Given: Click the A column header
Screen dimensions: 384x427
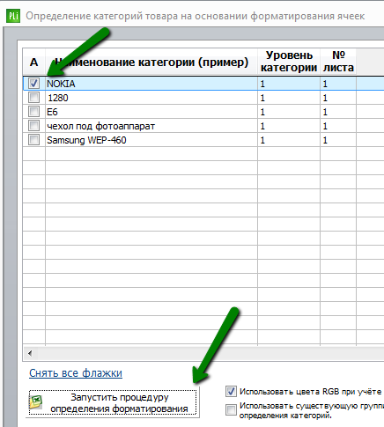Looking at the screenshot, I should (34, 62).
